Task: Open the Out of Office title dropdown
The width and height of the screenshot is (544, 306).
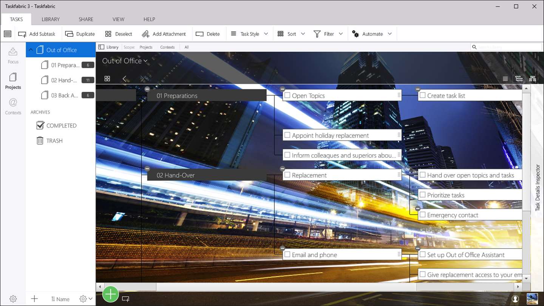Action: click(125, 61)
